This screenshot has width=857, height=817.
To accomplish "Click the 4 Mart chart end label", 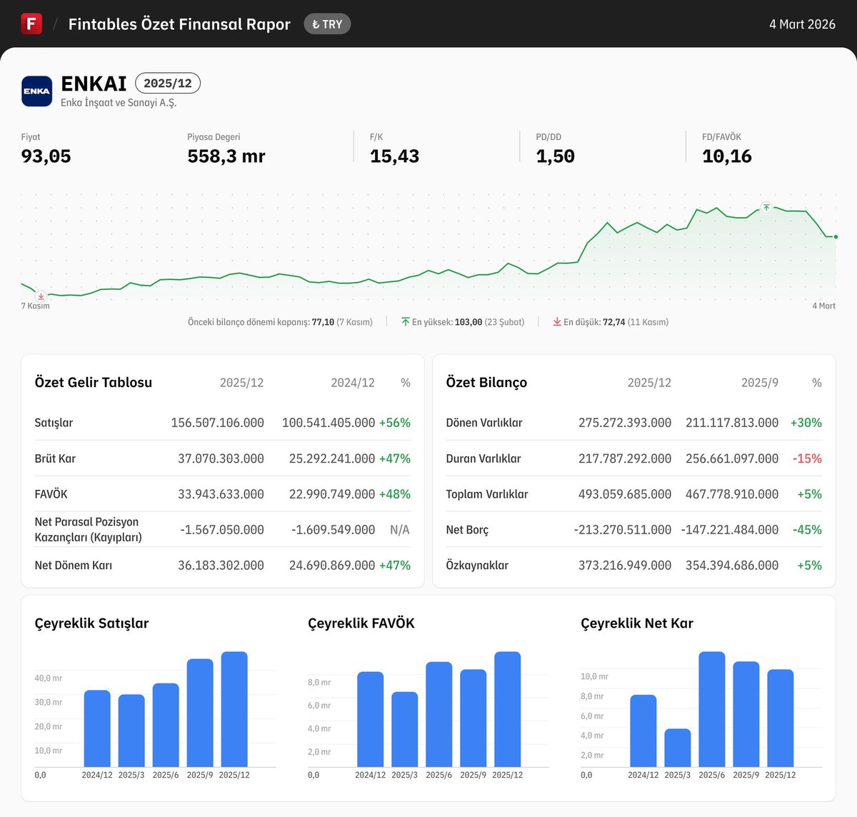I will tap(823, 306).
